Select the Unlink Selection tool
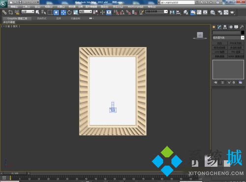 (x=11, y=12)
